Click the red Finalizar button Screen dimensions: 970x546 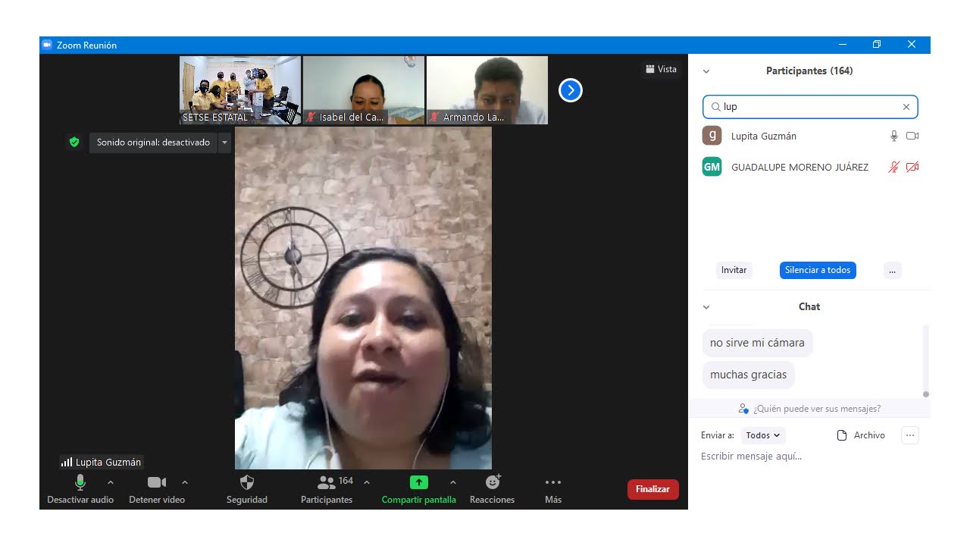[x=652, y=489]
